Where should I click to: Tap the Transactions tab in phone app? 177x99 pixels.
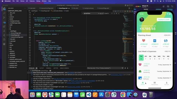coord(155,83)
